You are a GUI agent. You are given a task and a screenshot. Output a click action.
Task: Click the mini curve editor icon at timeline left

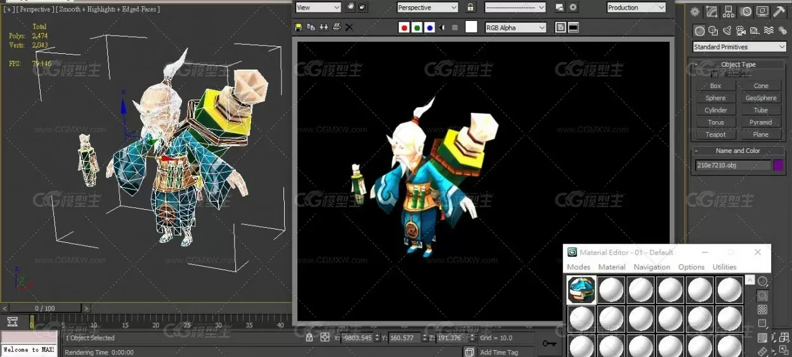pyautogui.click(x=12, y=321)
